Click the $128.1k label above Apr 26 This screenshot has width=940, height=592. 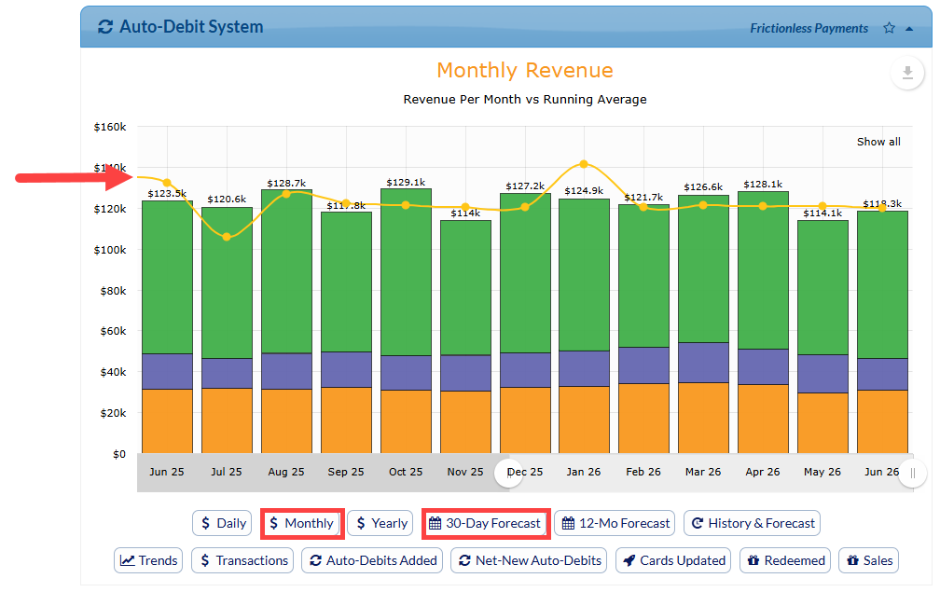(x=763, y=184)
